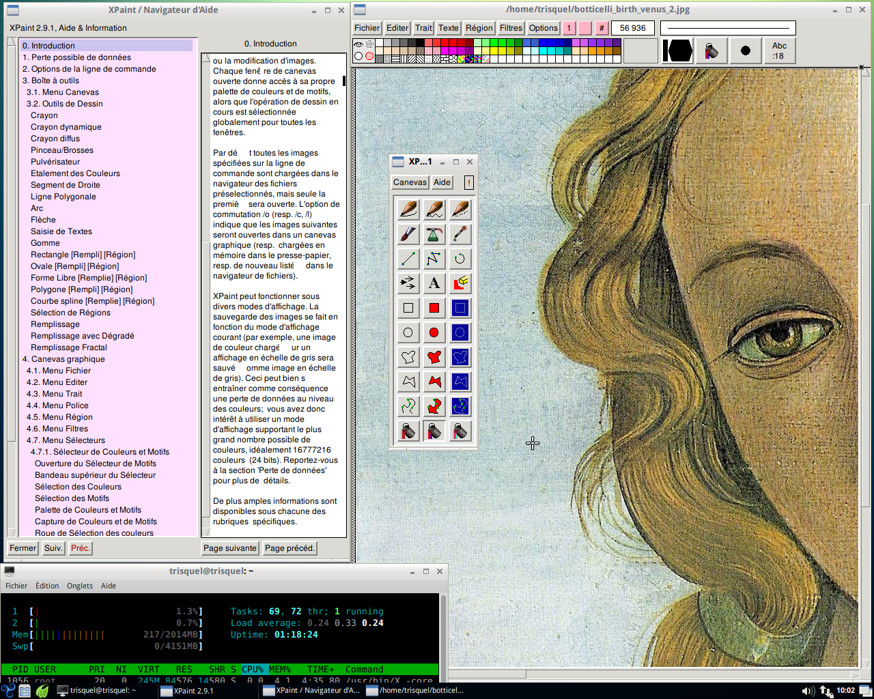Select the Arc tool
This screenshot has height=699, width=874.
[460, 259]
